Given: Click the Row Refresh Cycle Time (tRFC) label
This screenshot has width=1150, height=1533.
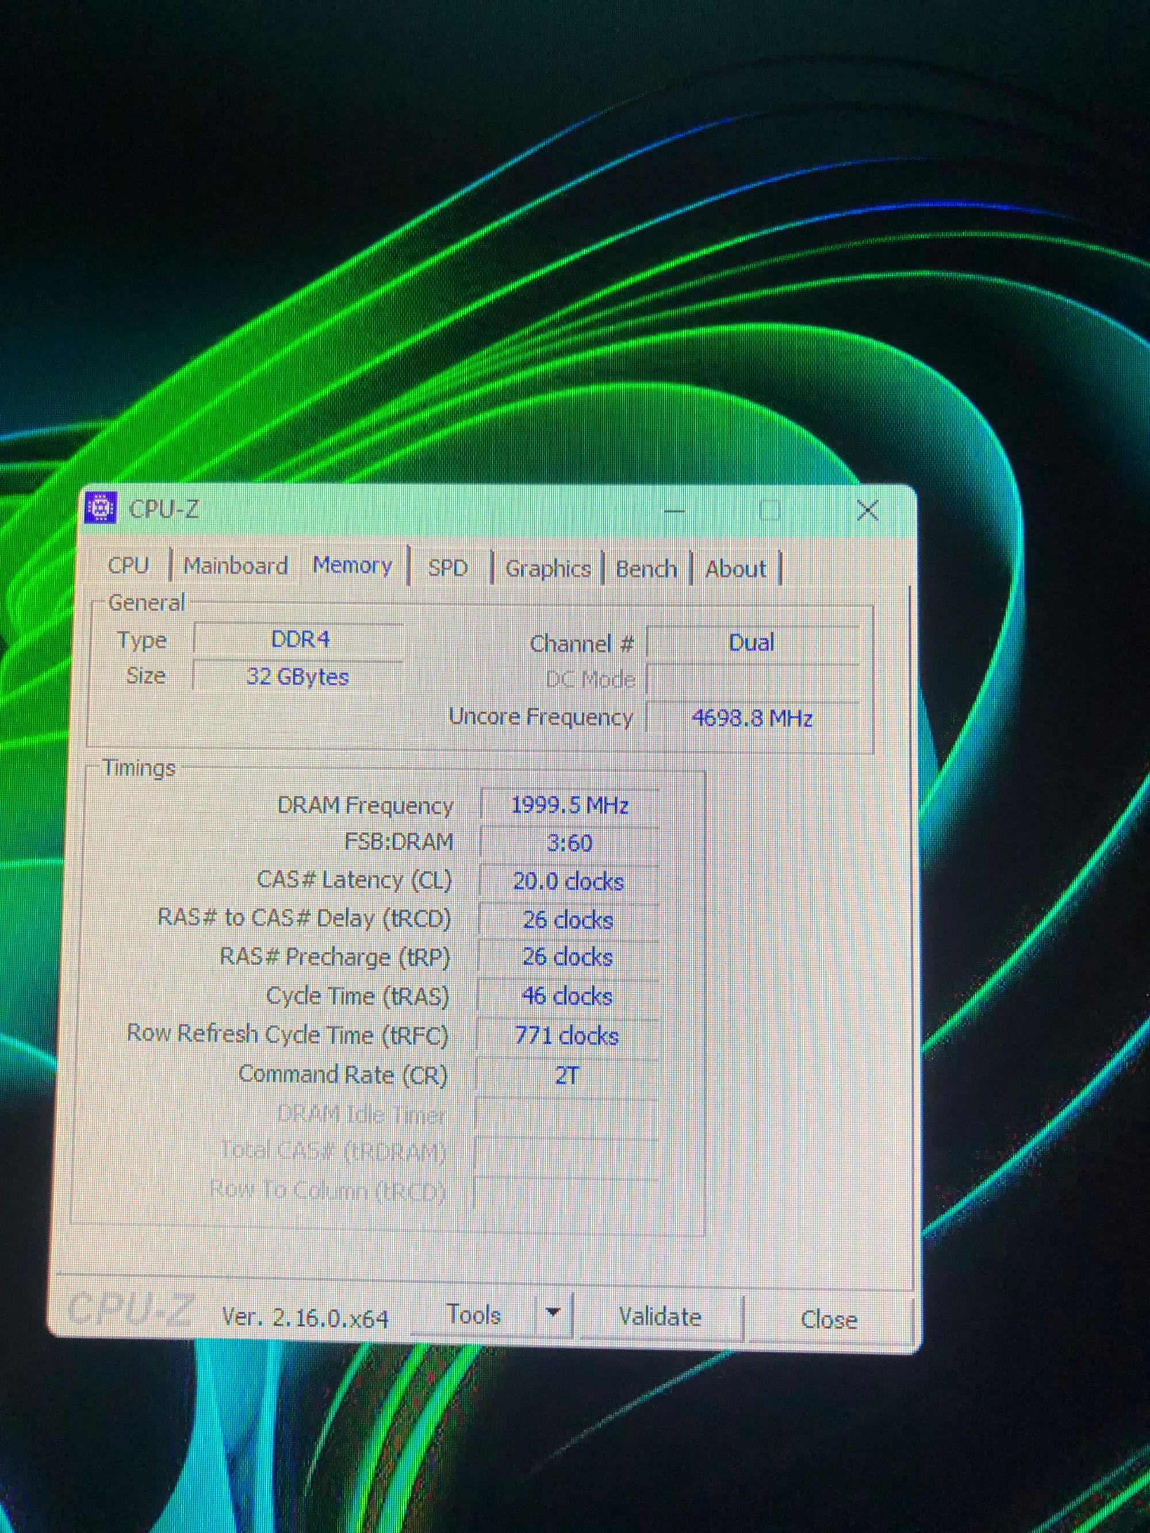Looking at the screenshot, I should point(287,1035).
